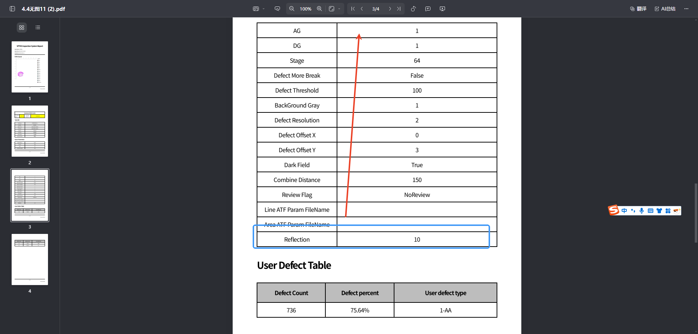Rotate the page with rotate icon
Viewport: 698px width, 334px height.
coord(413,9)
